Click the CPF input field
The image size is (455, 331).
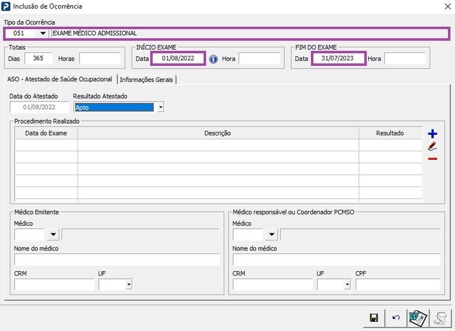(398, 285)
